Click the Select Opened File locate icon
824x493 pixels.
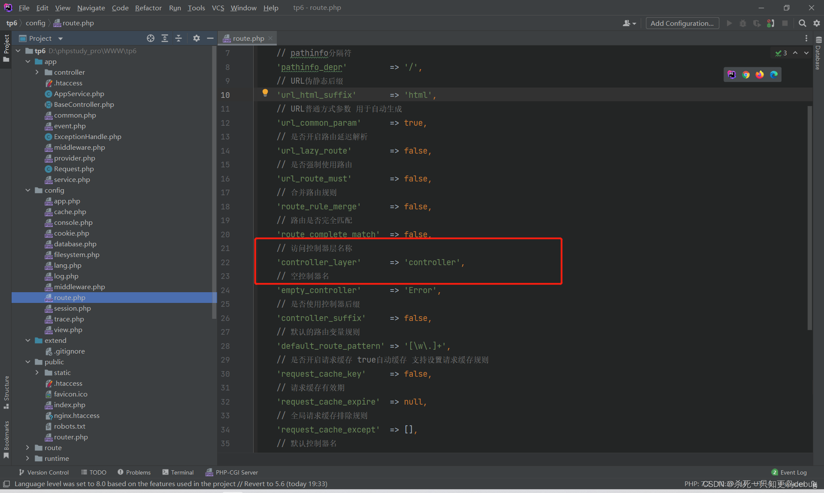point(151,38)
